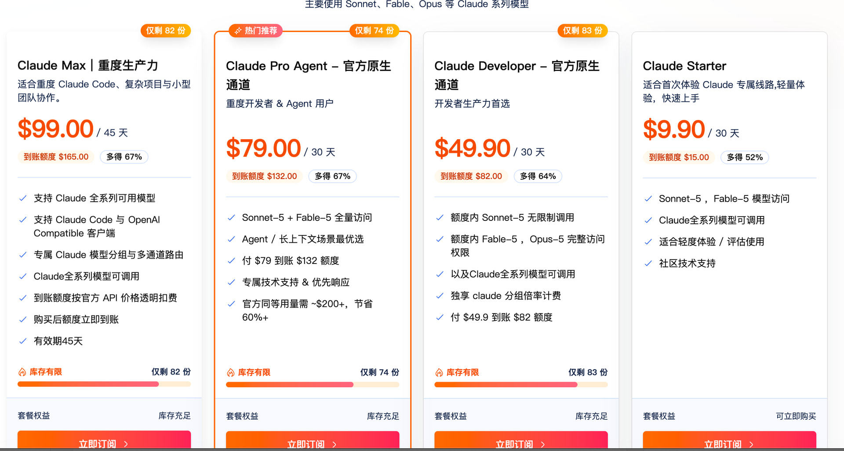Subscribe to the Claude Pro Agent plan

313,440
